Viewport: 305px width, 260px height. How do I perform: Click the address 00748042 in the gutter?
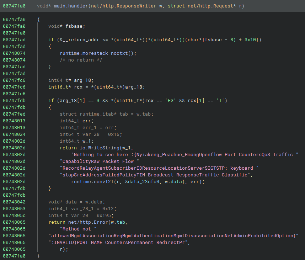point(14,202)
